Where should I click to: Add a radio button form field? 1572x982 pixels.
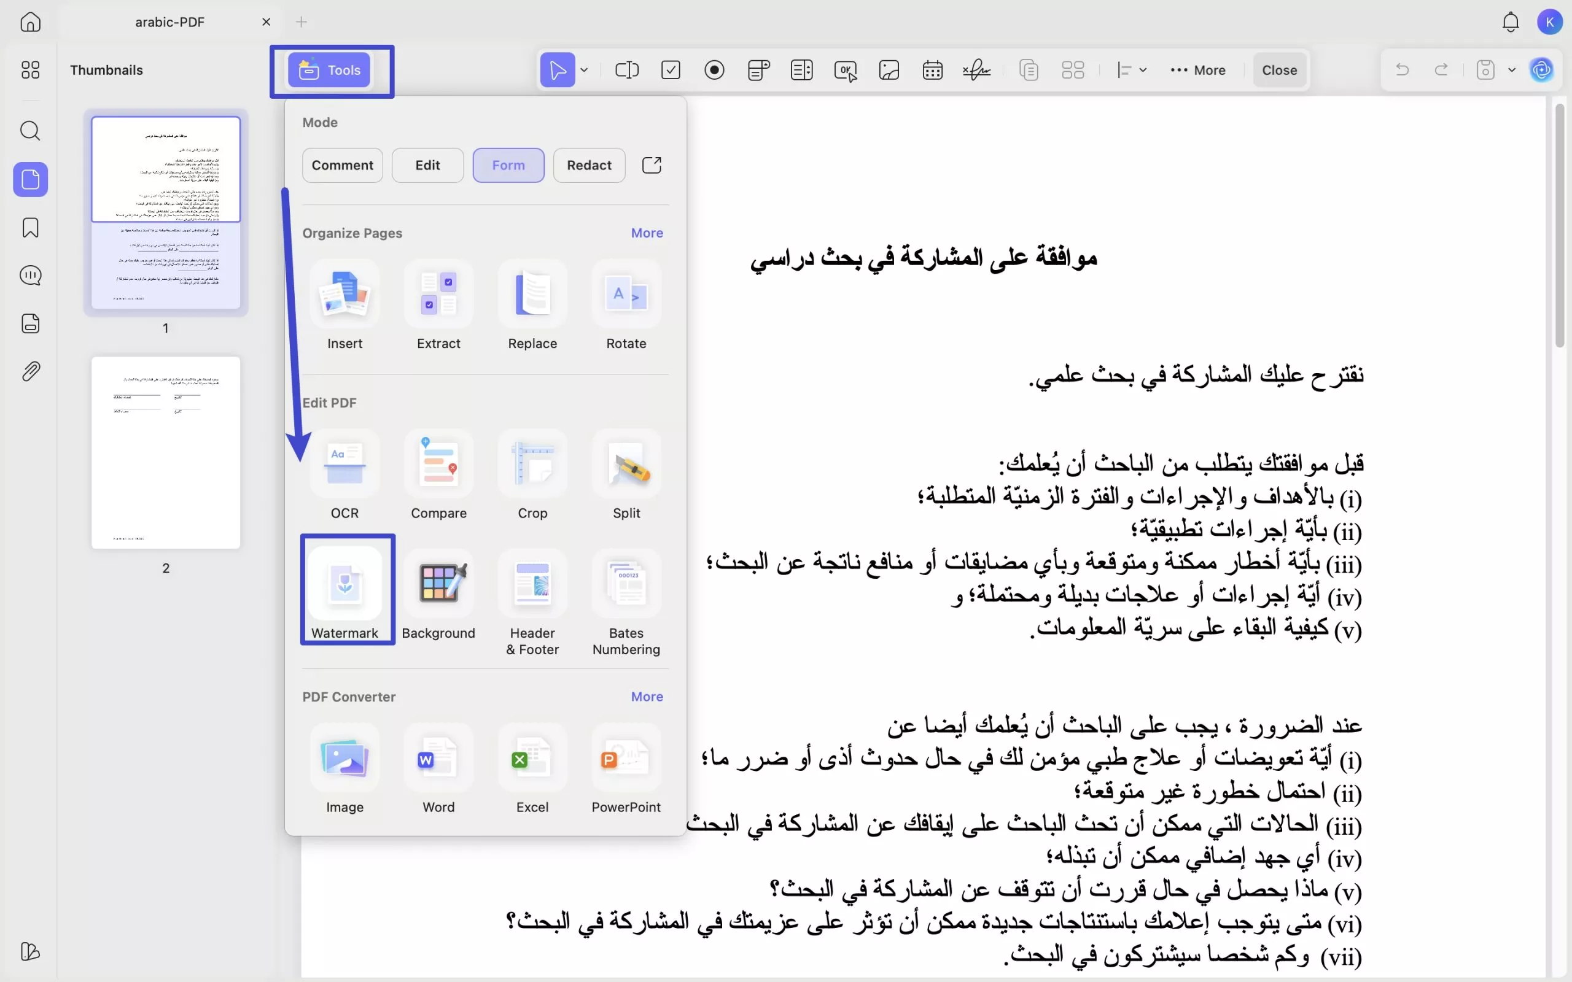(x=714, y=69)
